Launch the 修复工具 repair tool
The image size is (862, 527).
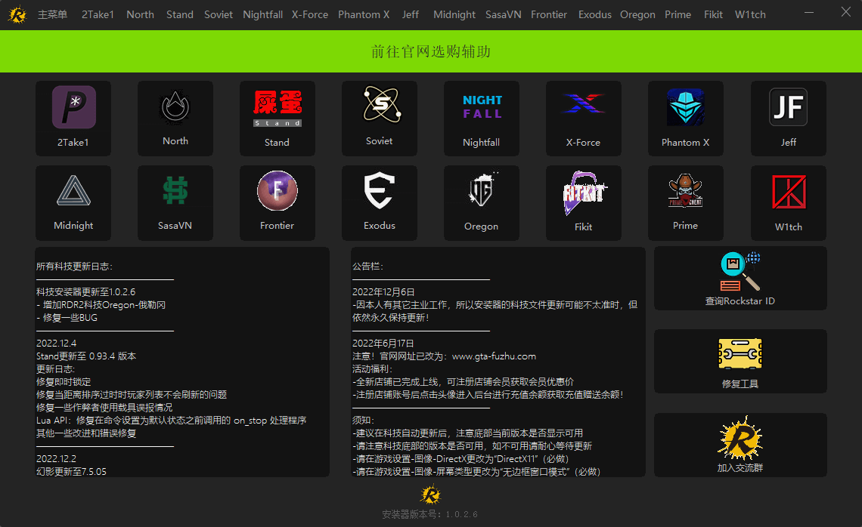click(x=740, y=361)
